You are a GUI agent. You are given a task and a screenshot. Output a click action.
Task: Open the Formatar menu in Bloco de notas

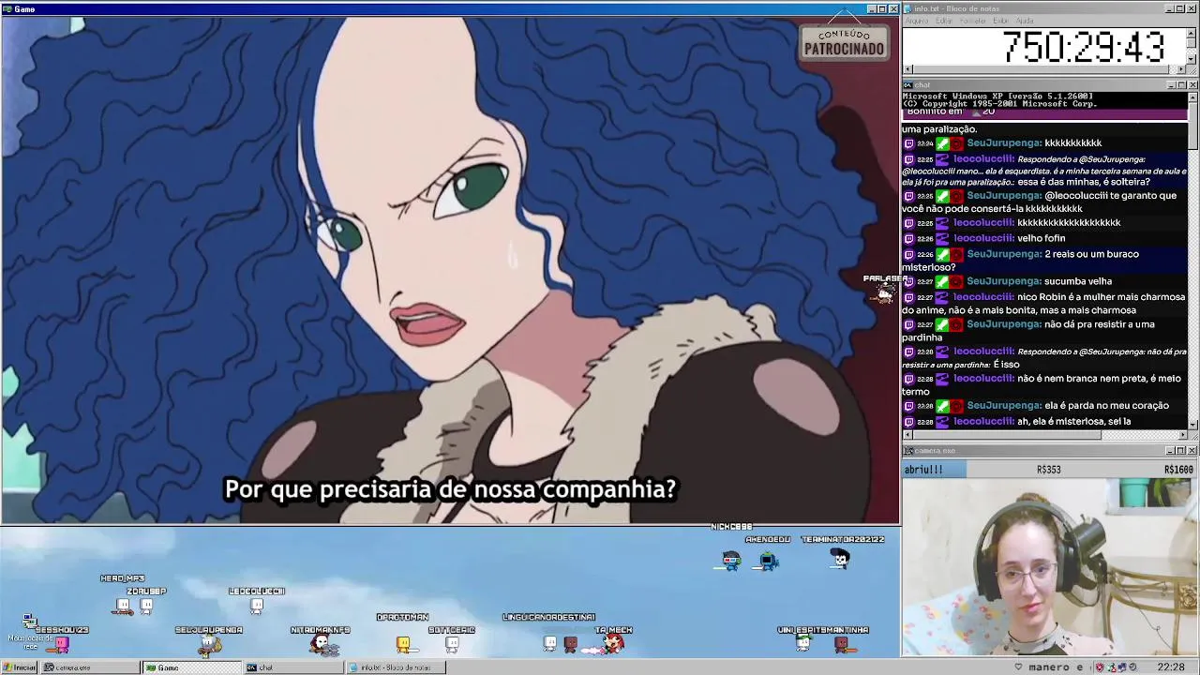tap(973, 21)
